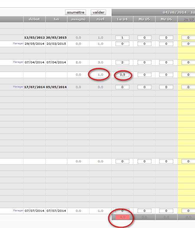Click the Ma 05 day header
195x228 pixels.
point(144,19)
